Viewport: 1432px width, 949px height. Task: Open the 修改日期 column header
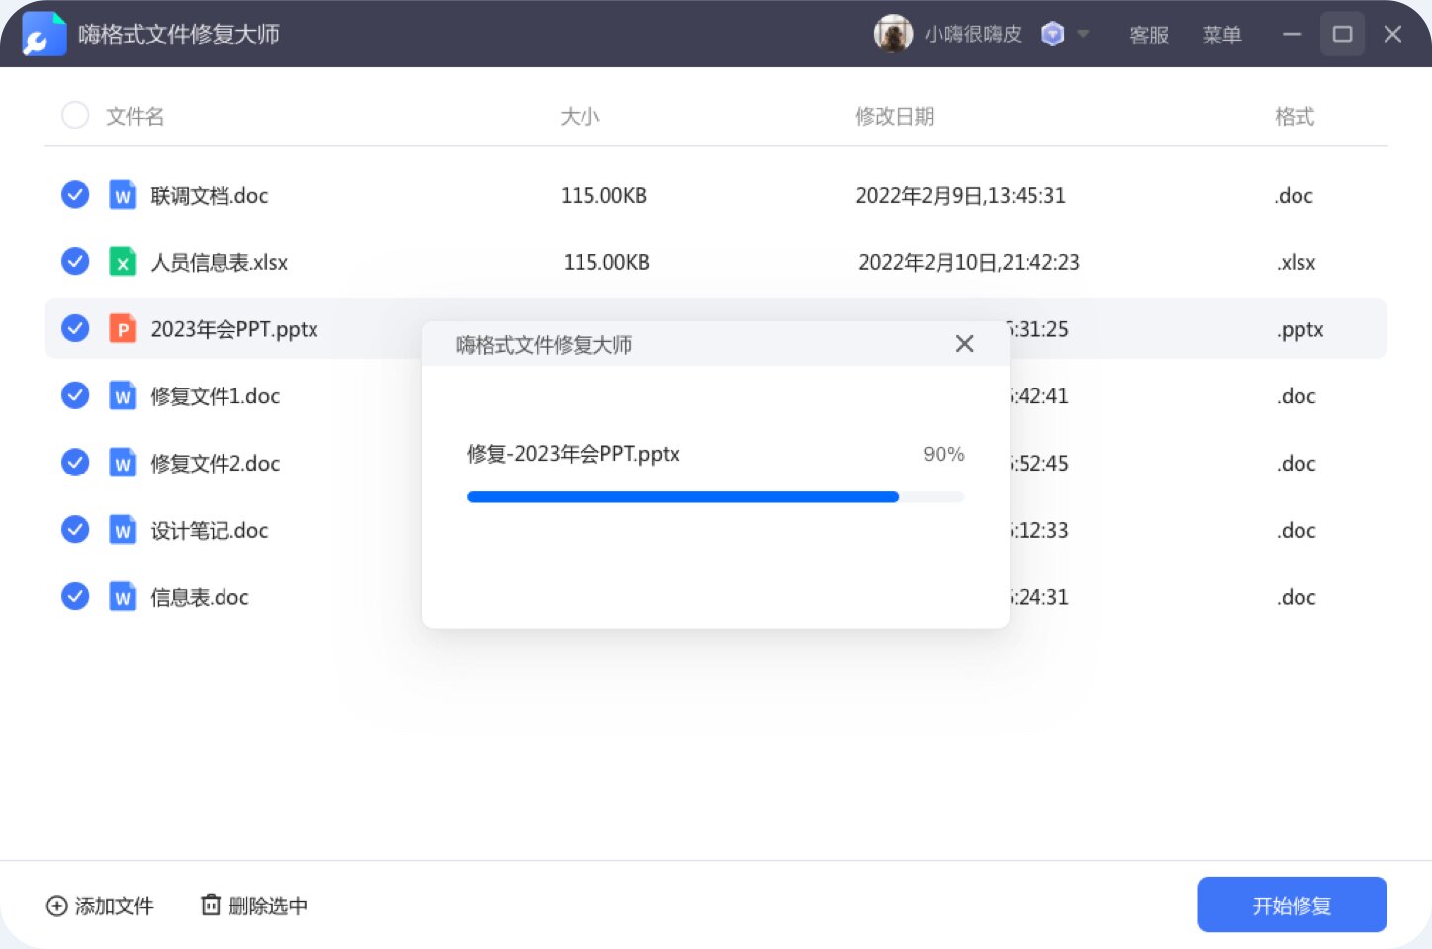pyautogui.click(x=893, y=116)
